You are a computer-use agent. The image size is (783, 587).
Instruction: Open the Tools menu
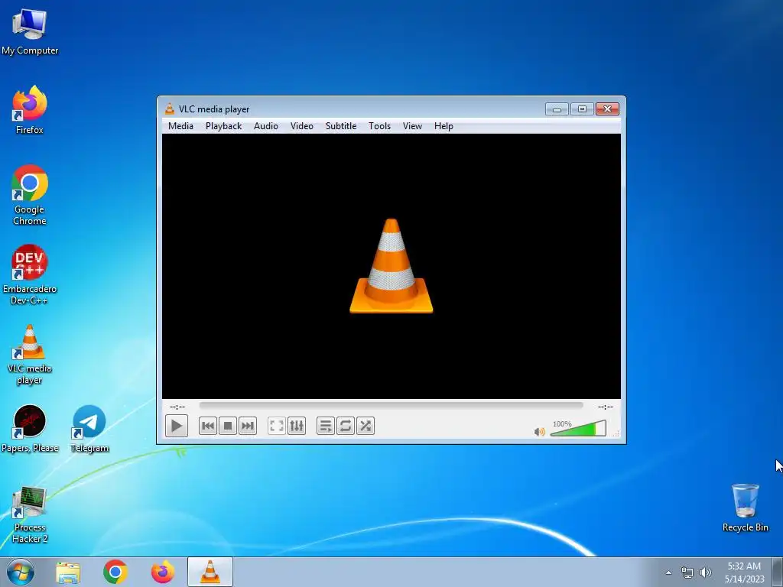click(x=379, y=126)
